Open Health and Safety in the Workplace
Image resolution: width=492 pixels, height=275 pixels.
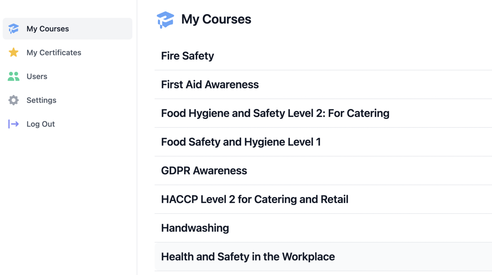[248, 257]
